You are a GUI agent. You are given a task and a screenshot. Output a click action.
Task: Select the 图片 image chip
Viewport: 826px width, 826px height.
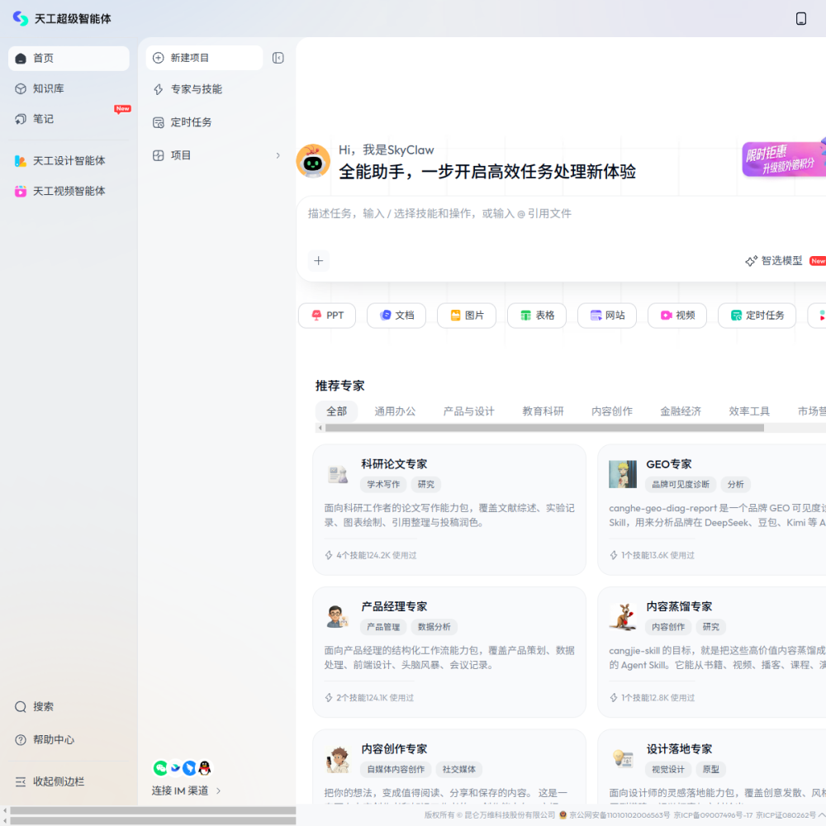[467, 316]
